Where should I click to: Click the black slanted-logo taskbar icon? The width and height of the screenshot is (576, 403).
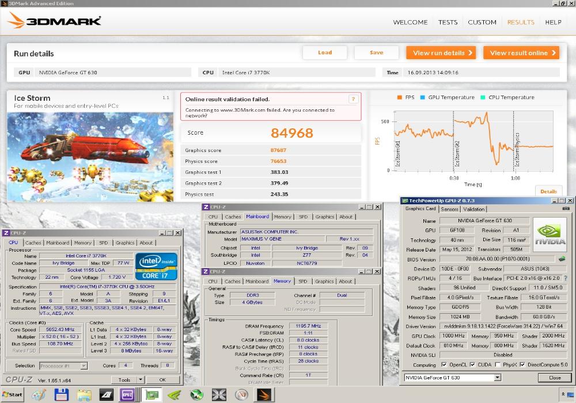pos(107,395)
